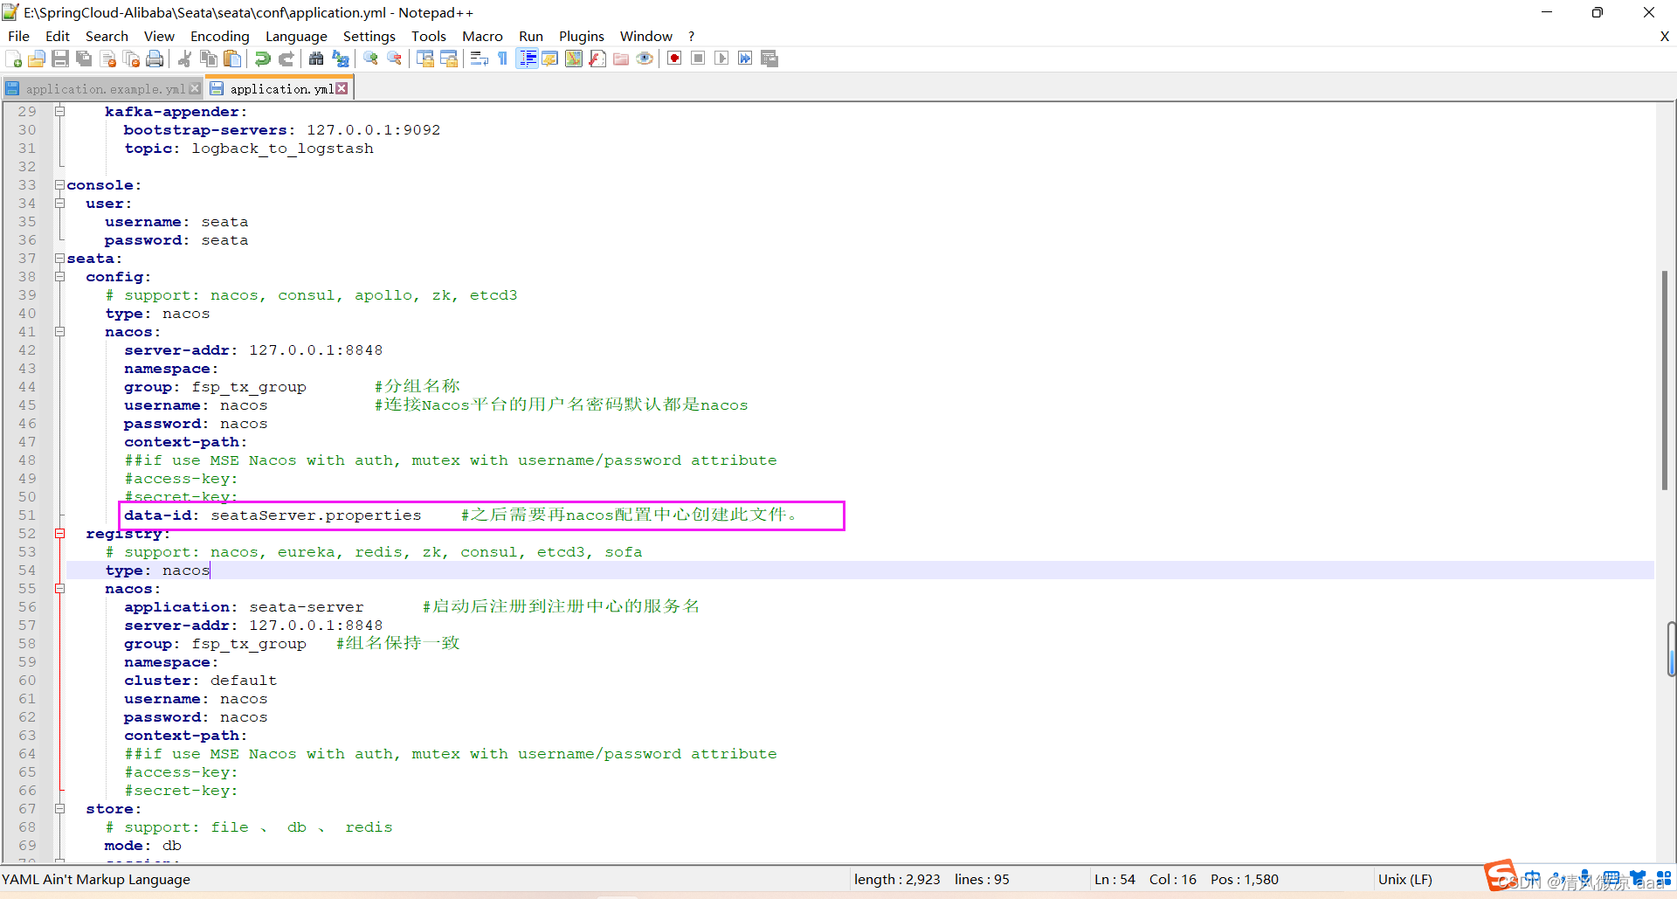Viewport: 1677px width, 899px height.
Task: Open the Window menu
Action: [x=645, y=36]
